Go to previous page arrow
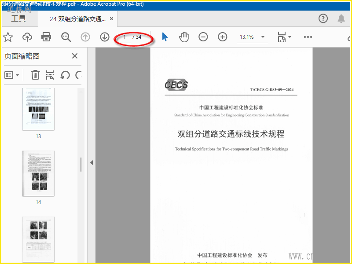The height and width of the screenshot is (264, 352). (x=85, y=37)
